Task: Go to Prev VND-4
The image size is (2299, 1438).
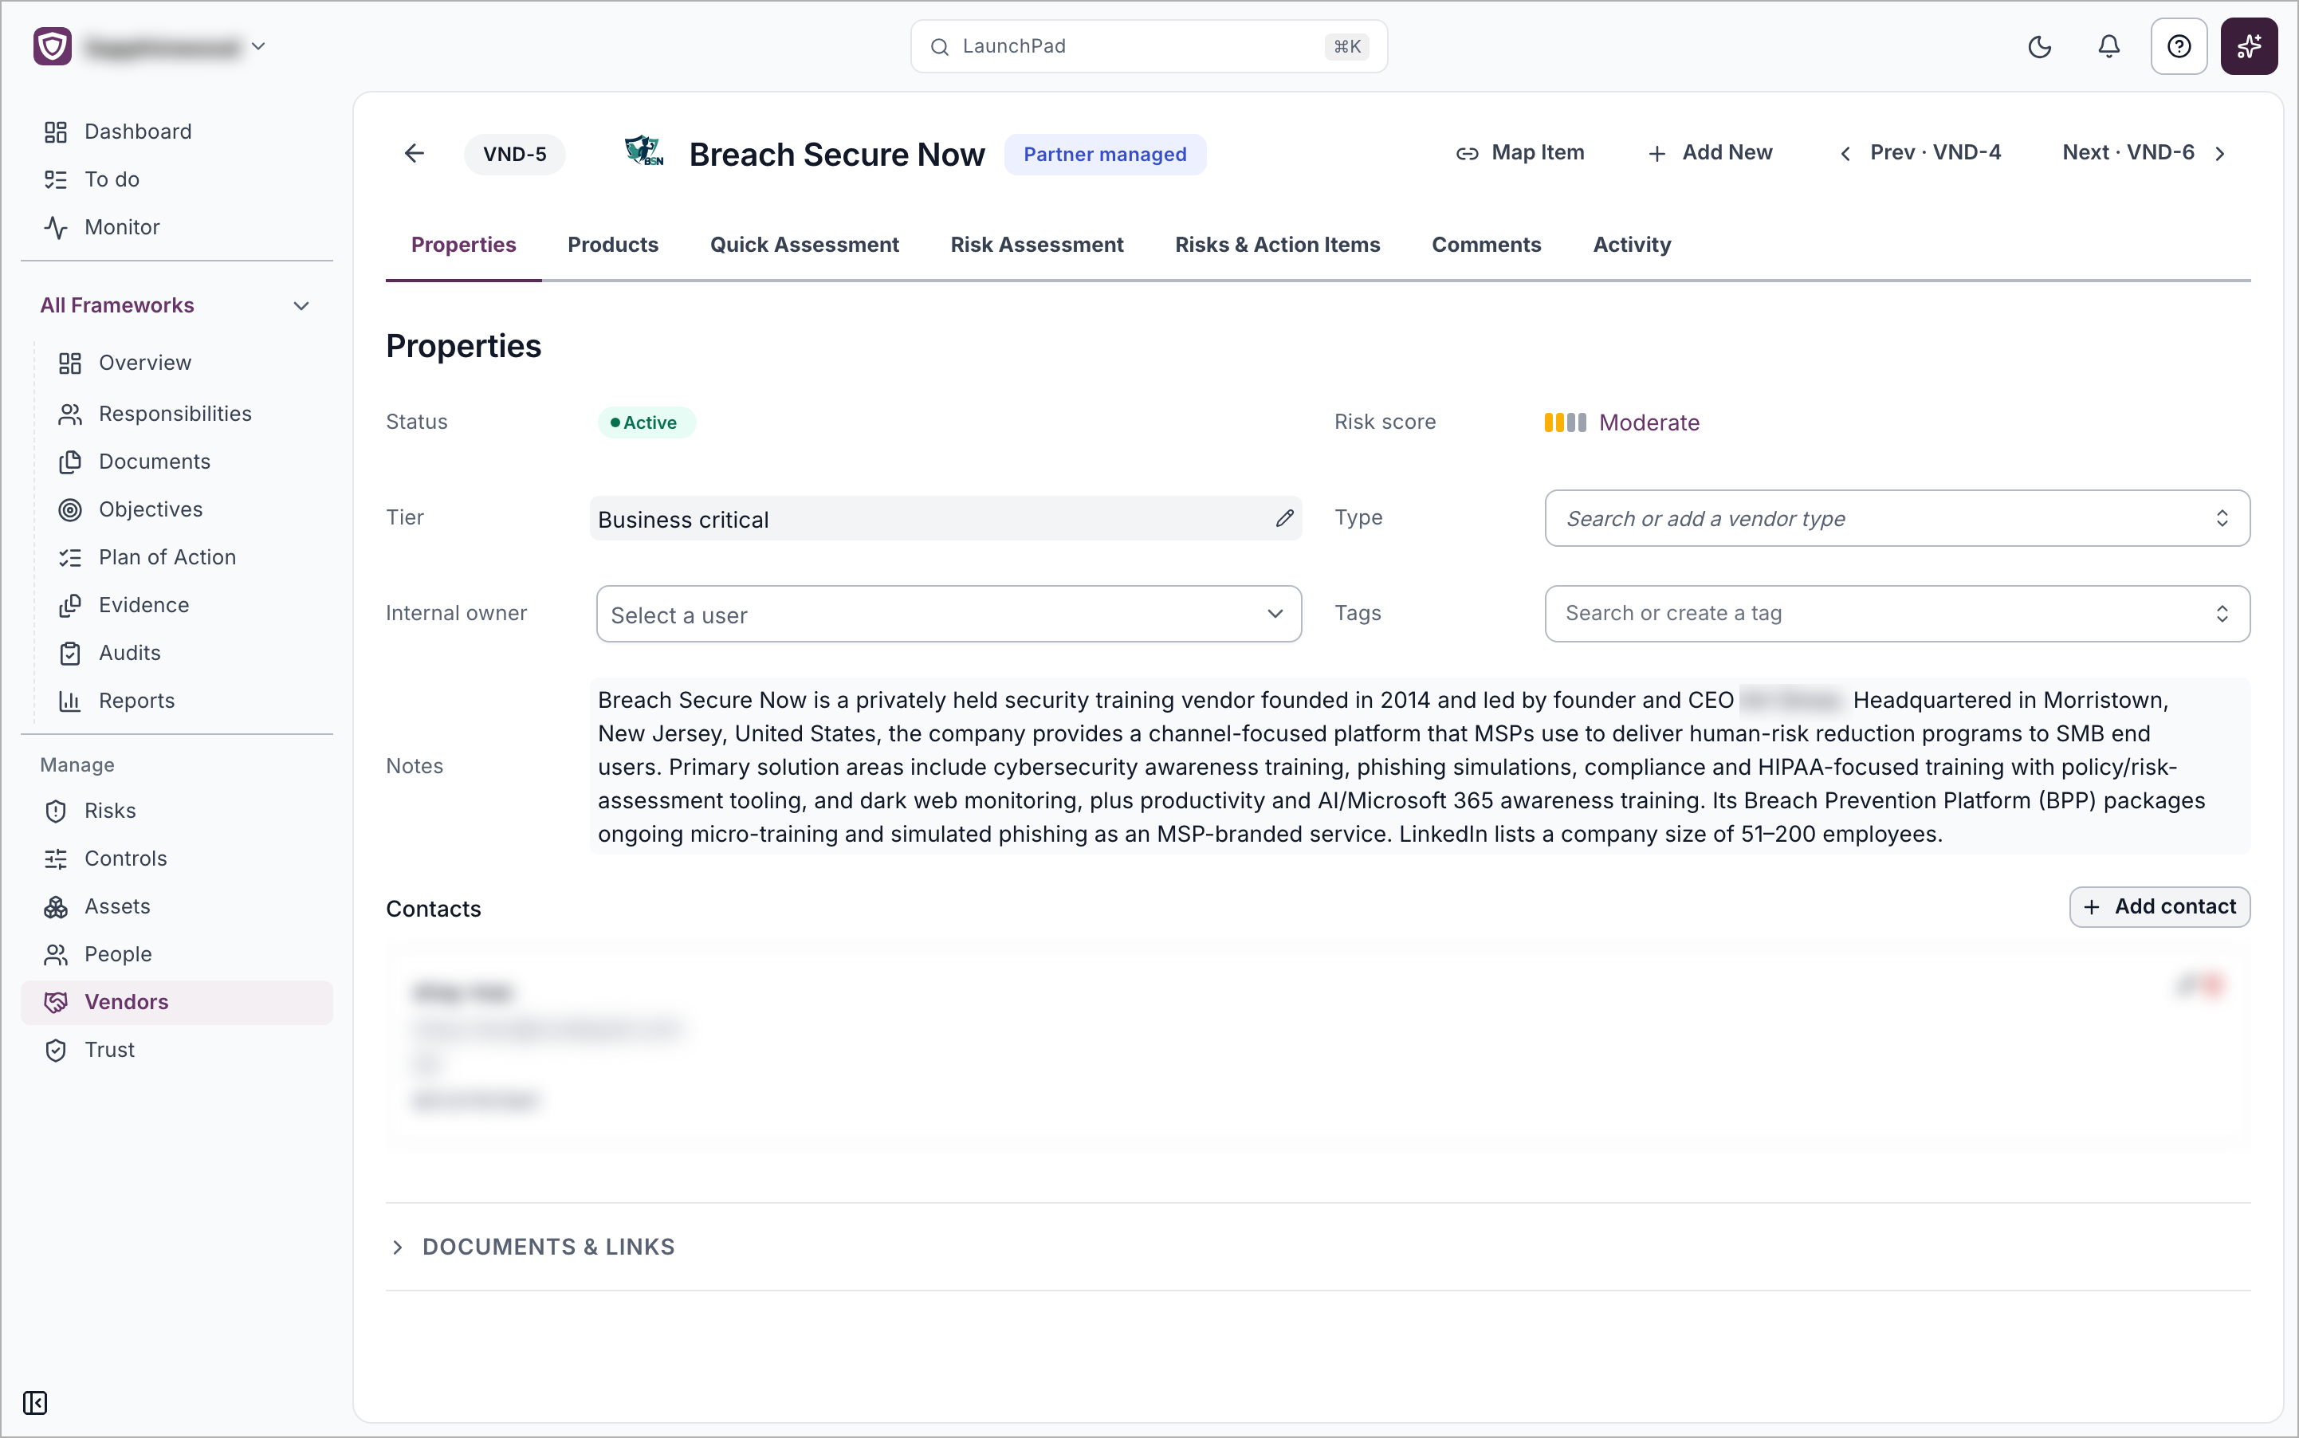Action: [x=1921, y=153]
